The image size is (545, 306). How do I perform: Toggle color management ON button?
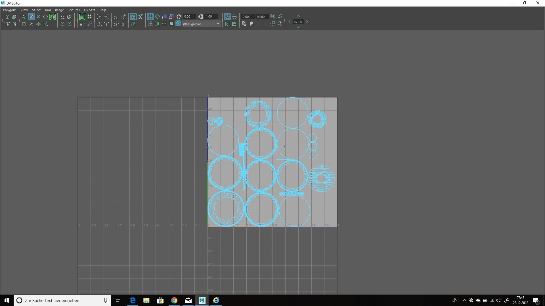pyautogui.click(x=178, y=24)
